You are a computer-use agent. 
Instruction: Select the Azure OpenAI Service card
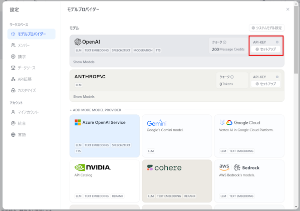click(105, 136)
